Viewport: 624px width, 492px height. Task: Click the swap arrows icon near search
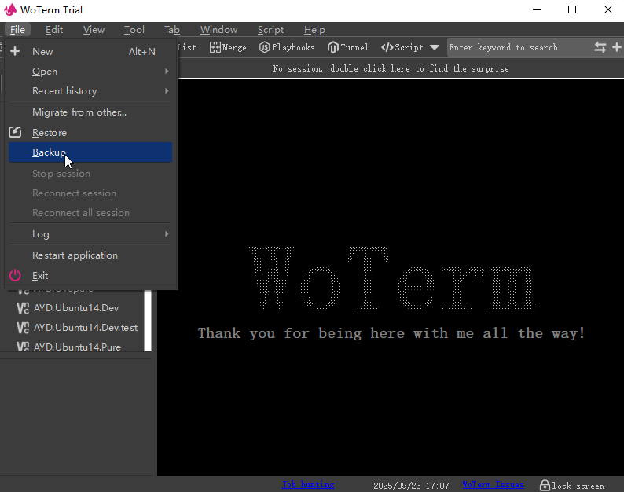point(600,47)
